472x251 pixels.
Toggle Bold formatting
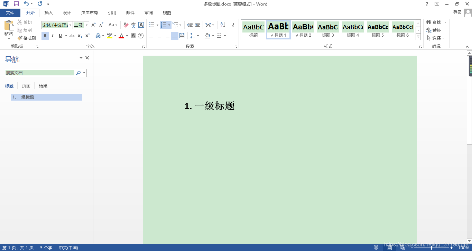(45, 36)
